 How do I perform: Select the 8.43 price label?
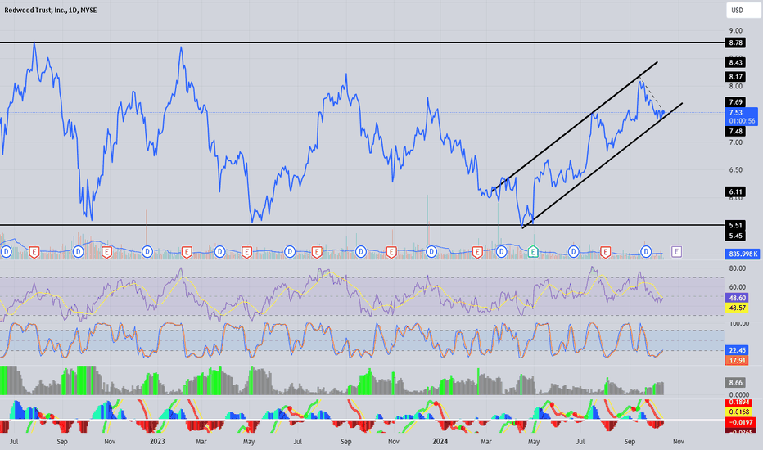[735, 62]
